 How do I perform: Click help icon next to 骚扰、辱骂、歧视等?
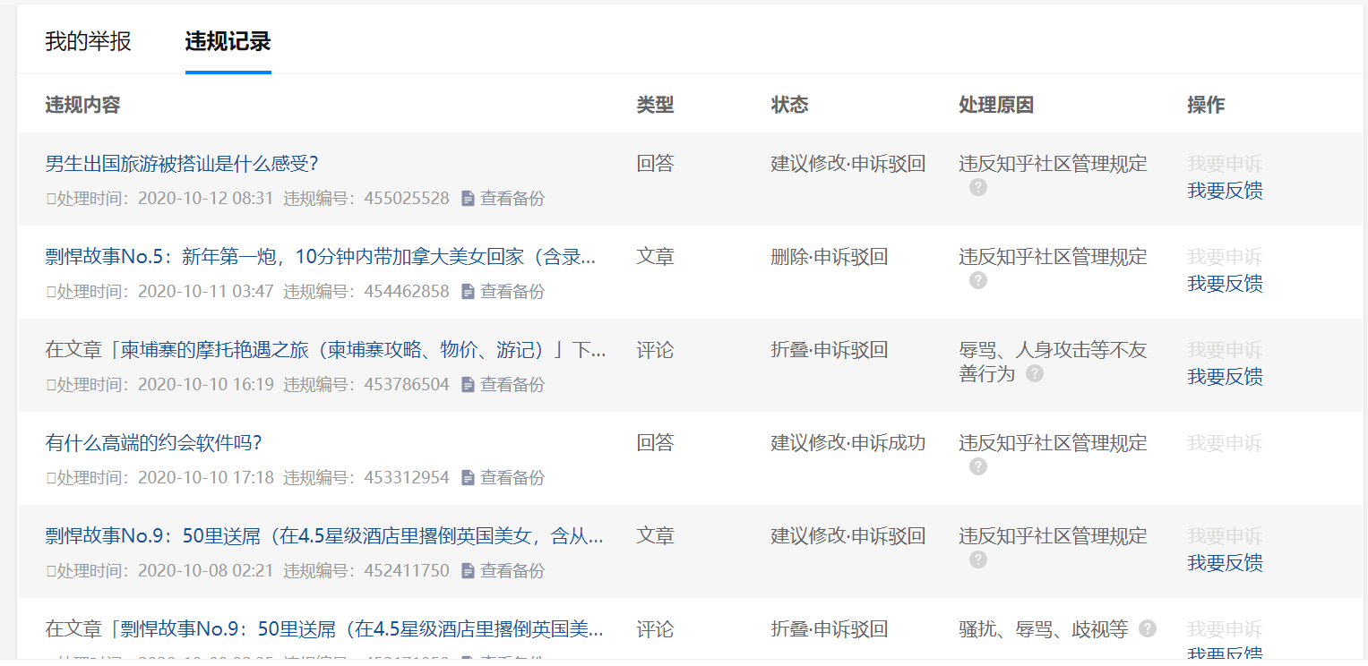pos(1148,628)
